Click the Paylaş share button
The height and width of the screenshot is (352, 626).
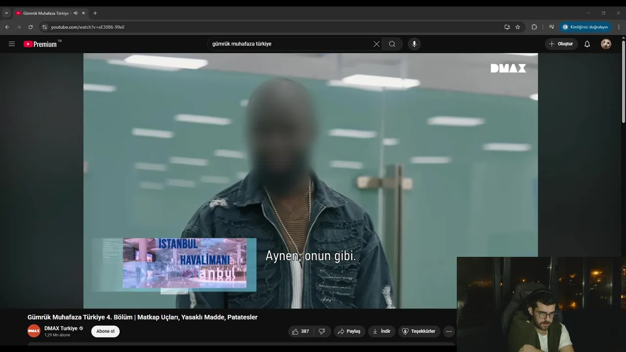(349, 331)
